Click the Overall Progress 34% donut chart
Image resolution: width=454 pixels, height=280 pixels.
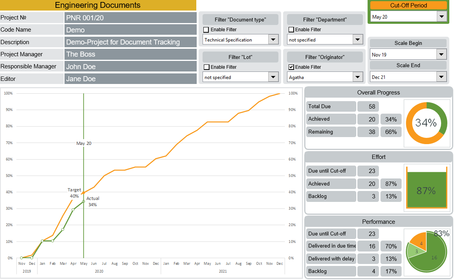point(426,123)
